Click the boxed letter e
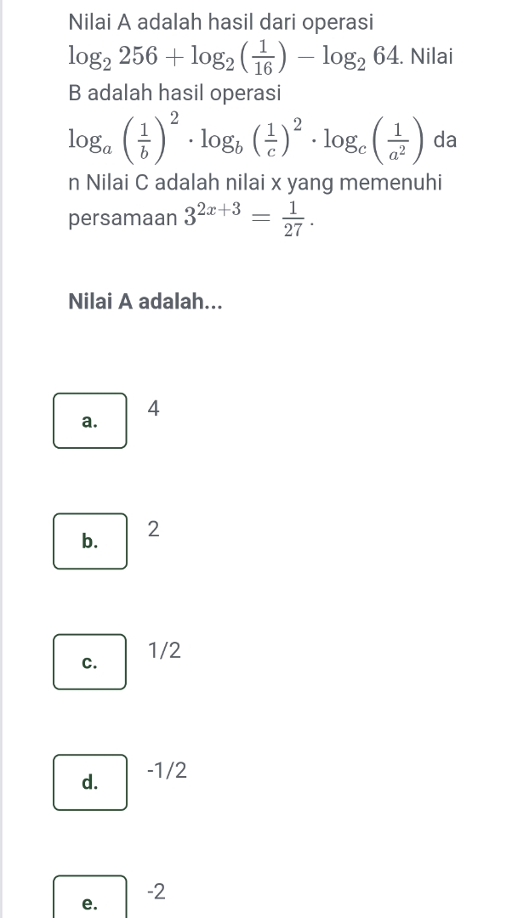The width and height of the screenshot is (518, 918). 89,903
